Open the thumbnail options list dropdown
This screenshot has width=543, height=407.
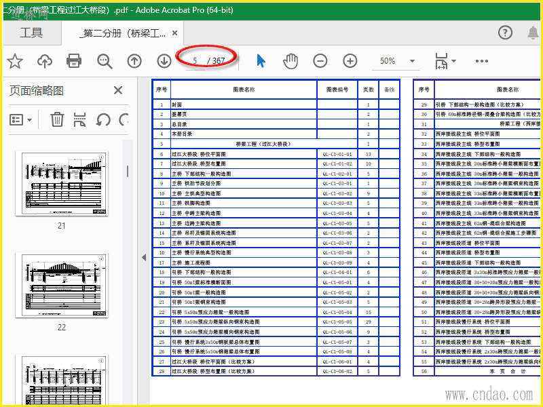[21, 120]
